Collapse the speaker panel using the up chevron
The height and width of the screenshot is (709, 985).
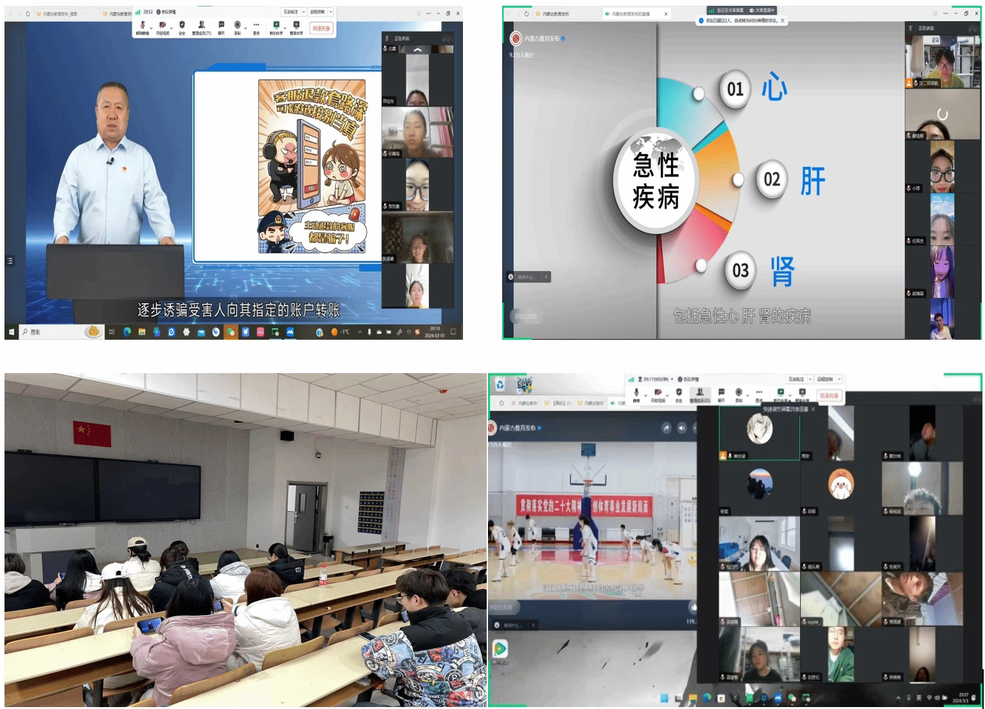coord(417,49)
